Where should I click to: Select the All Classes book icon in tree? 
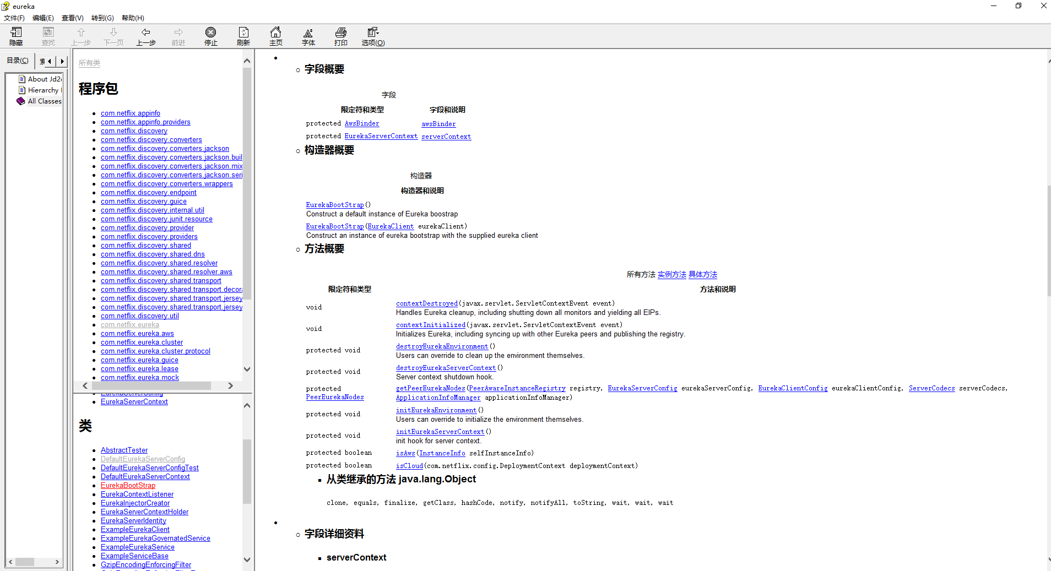point(21,101)
